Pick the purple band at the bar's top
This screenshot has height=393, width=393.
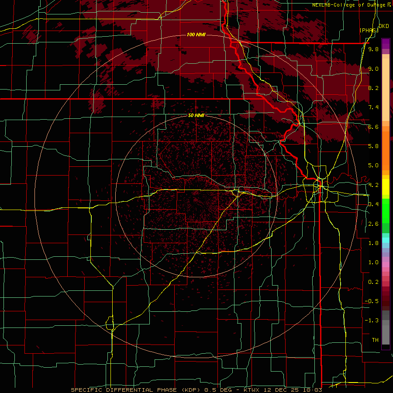(386, 44)
